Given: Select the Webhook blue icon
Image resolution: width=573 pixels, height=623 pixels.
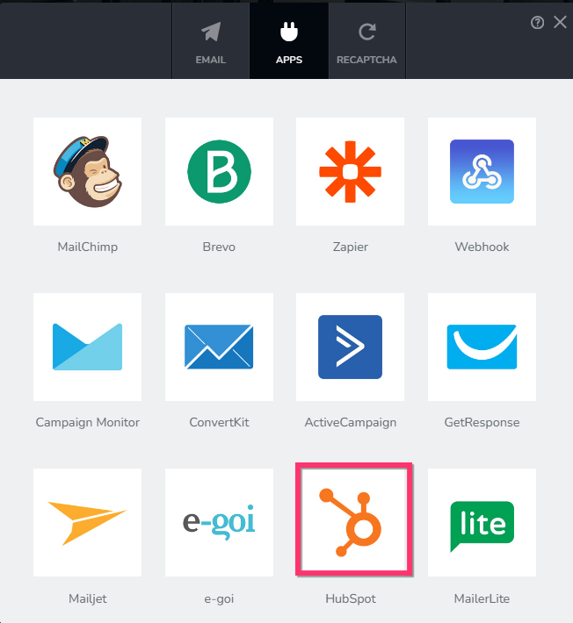Looking at the screenshot, I should pos(482,171).
